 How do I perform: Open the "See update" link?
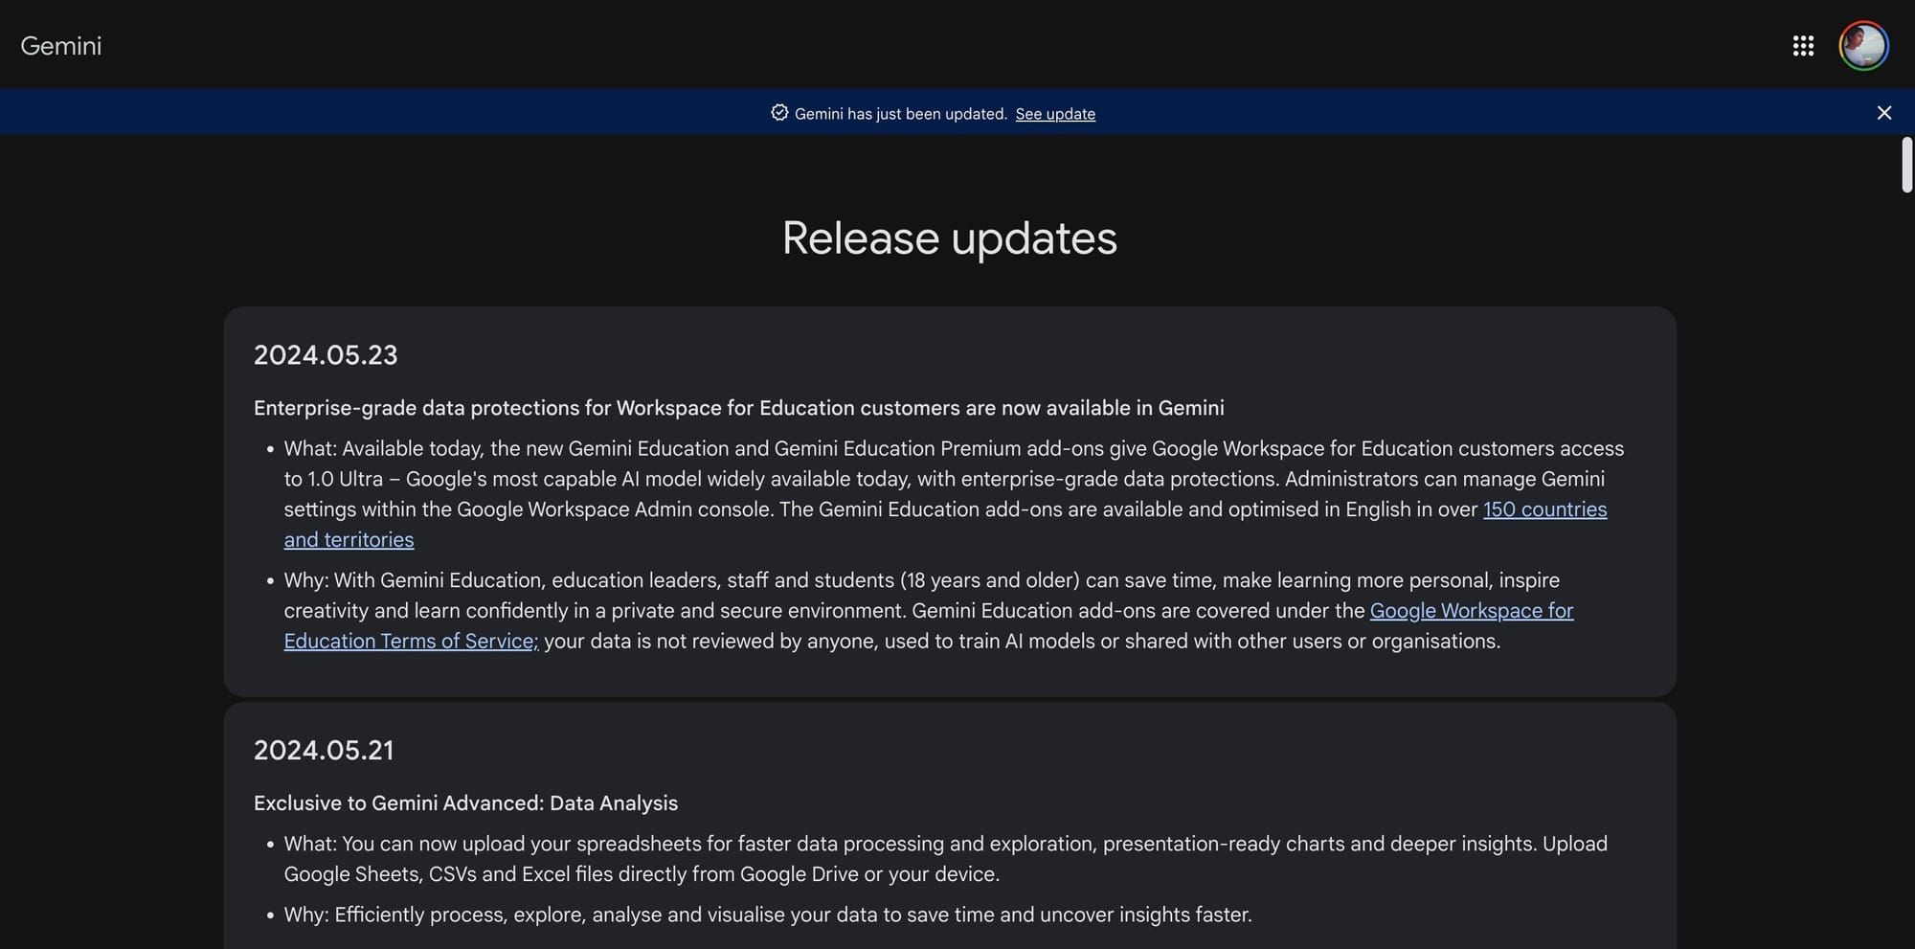[1054, 113]
